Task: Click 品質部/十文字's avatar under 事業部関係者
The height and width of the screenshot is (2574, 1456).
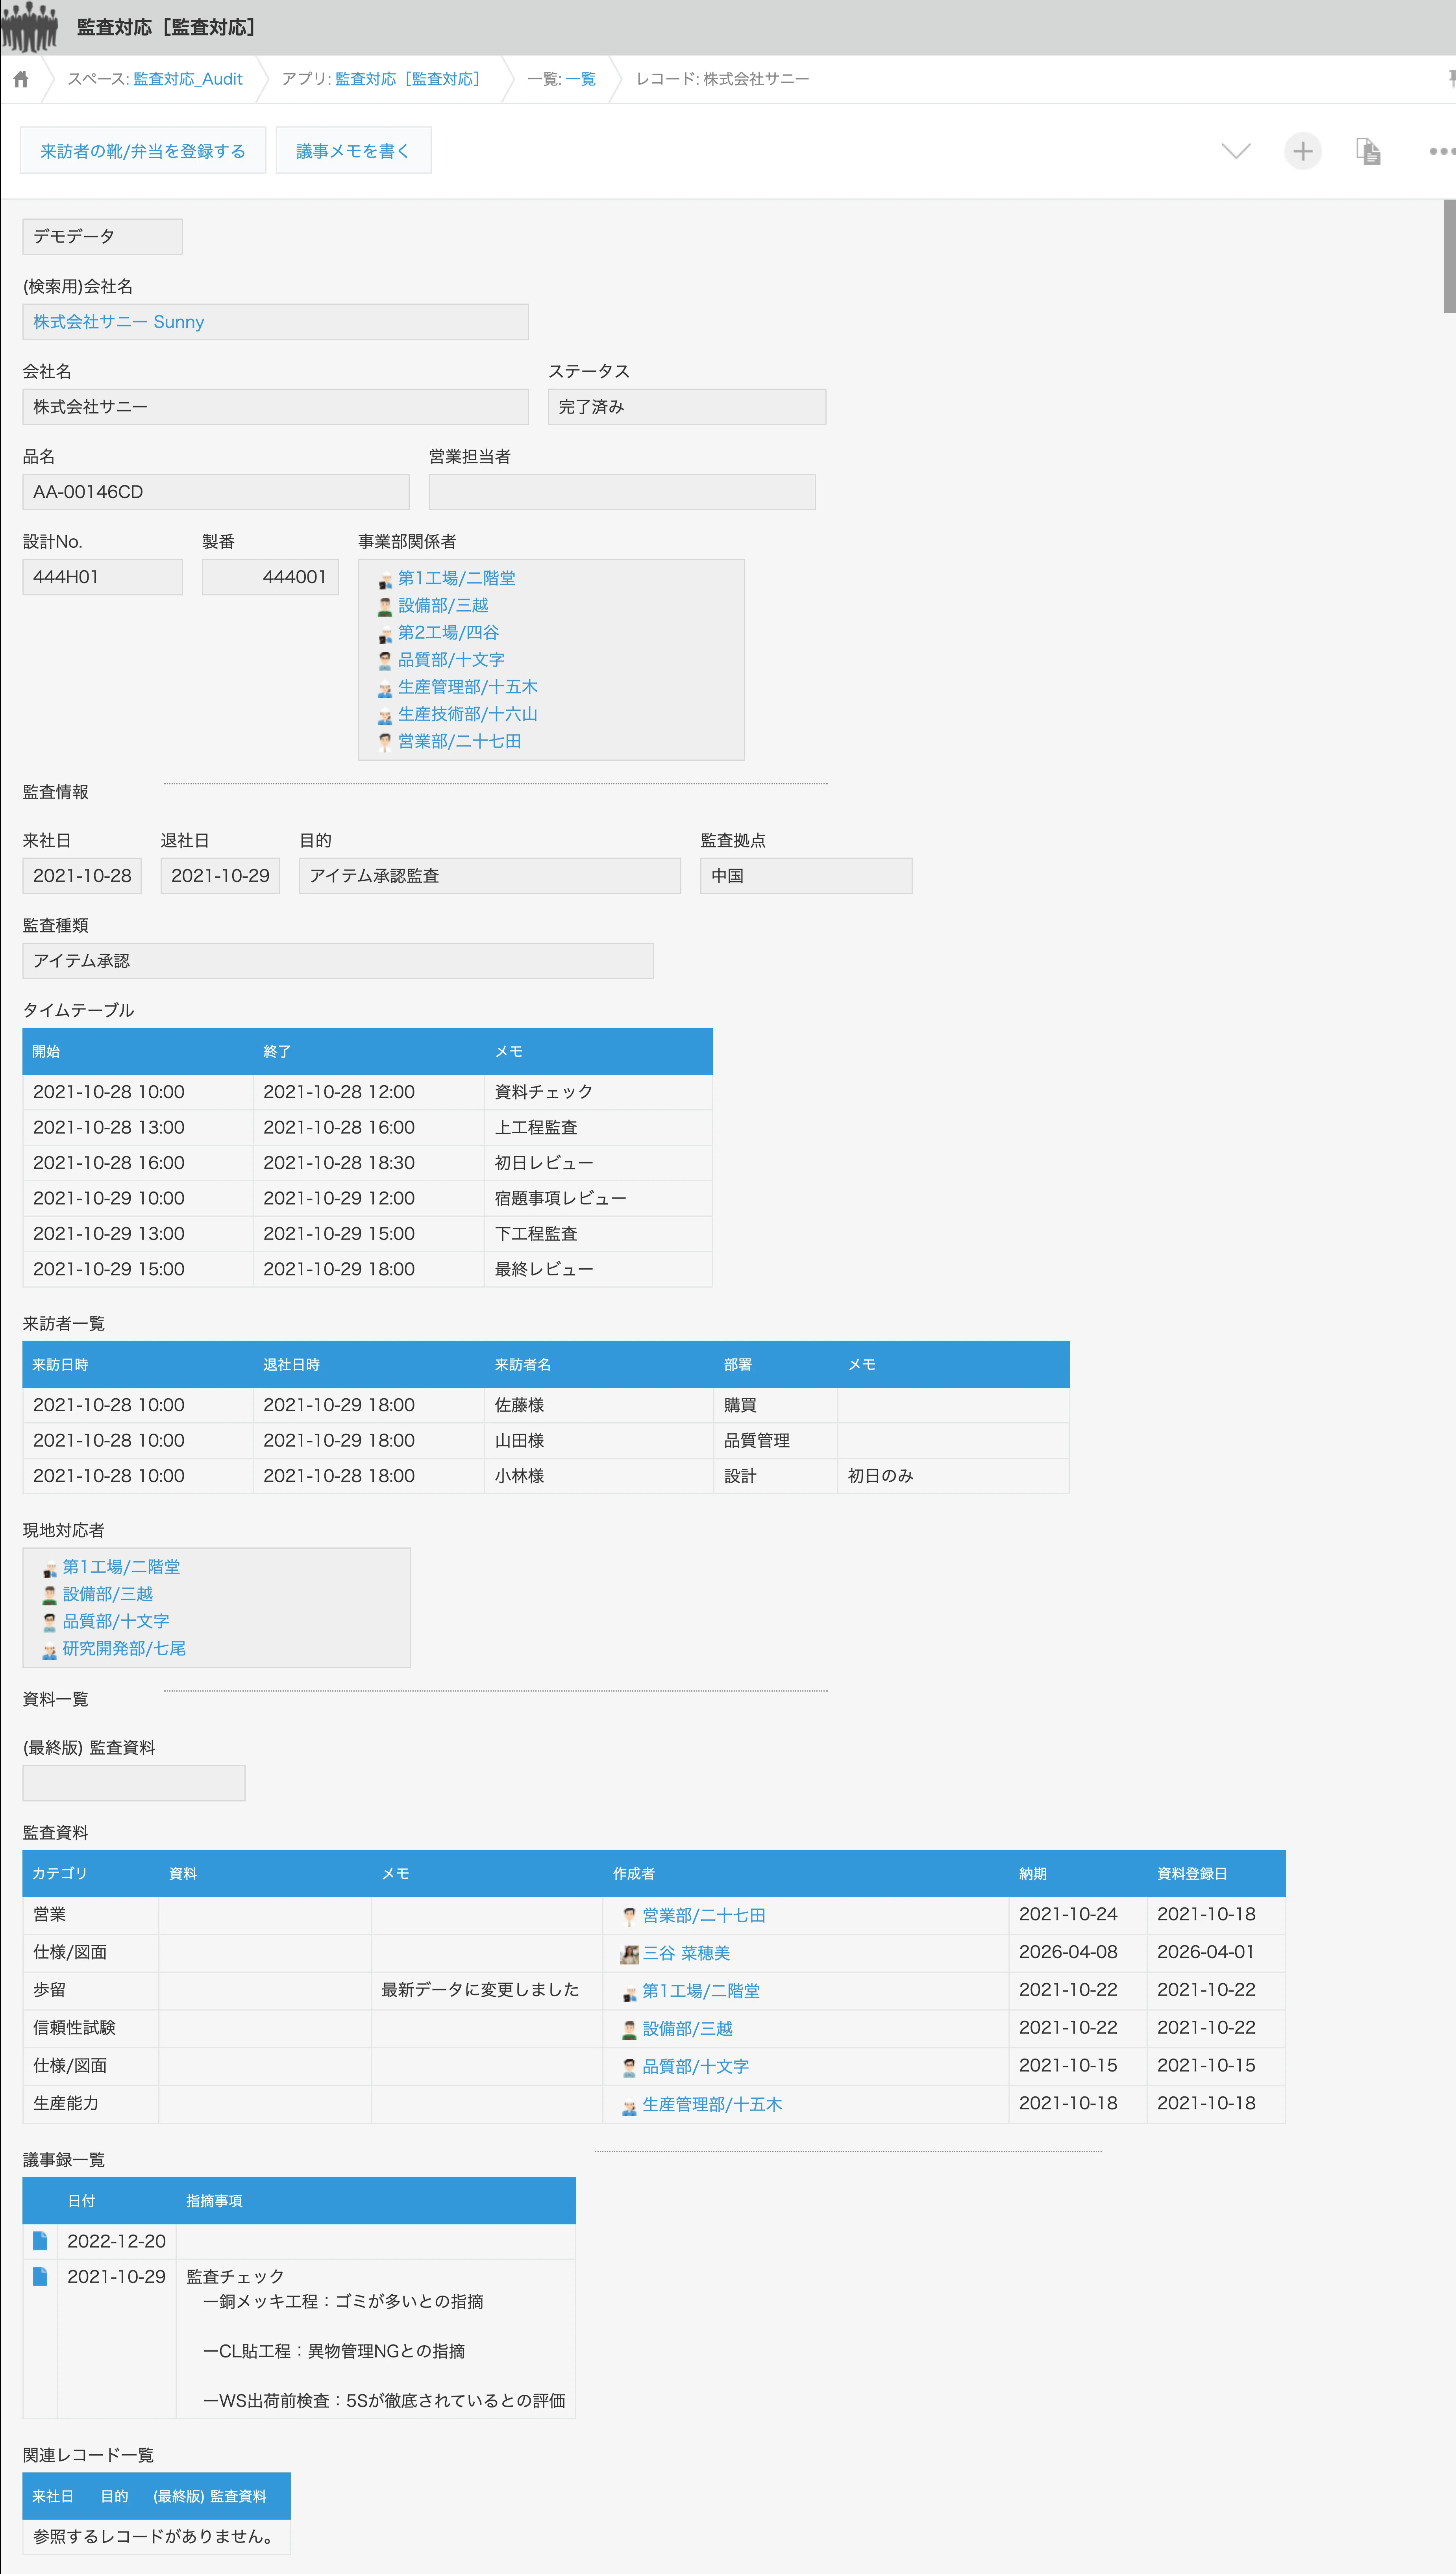Action: point(385,660)
